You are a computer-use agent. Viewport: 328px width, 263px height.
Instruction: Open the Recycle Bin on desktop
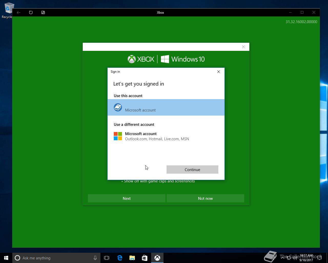[x=8, y=11]
